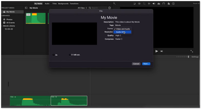Switch to the Backgrounds tab

pyautogui.click(x=63, y=3)
